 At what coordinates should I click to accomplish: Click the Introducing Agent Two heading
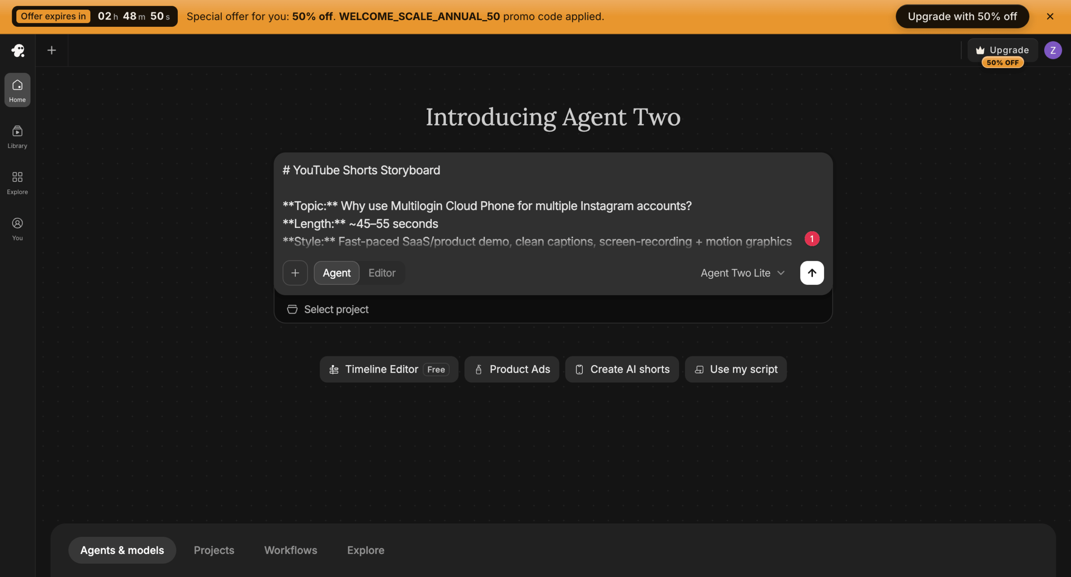pos(553,117)
